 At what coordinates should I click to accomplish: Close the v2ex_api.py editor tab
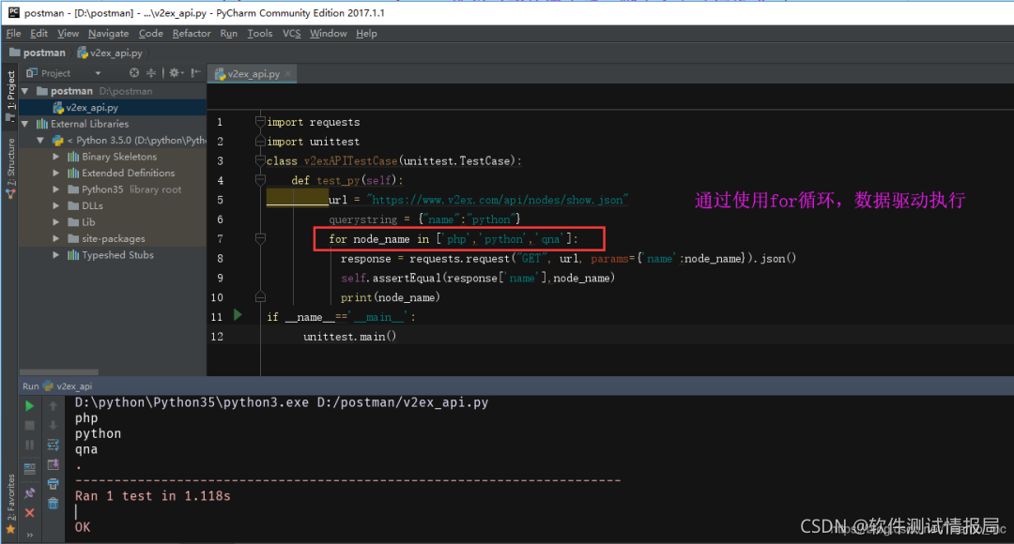coord(288,74)
